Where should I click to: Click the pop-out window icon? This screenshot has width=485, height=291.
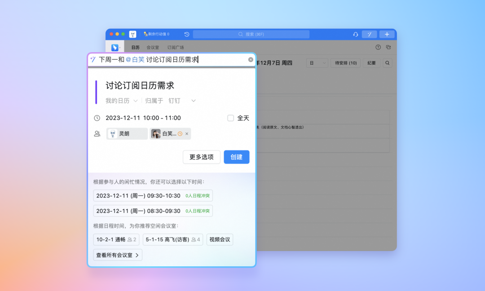(x=388, y=47)
